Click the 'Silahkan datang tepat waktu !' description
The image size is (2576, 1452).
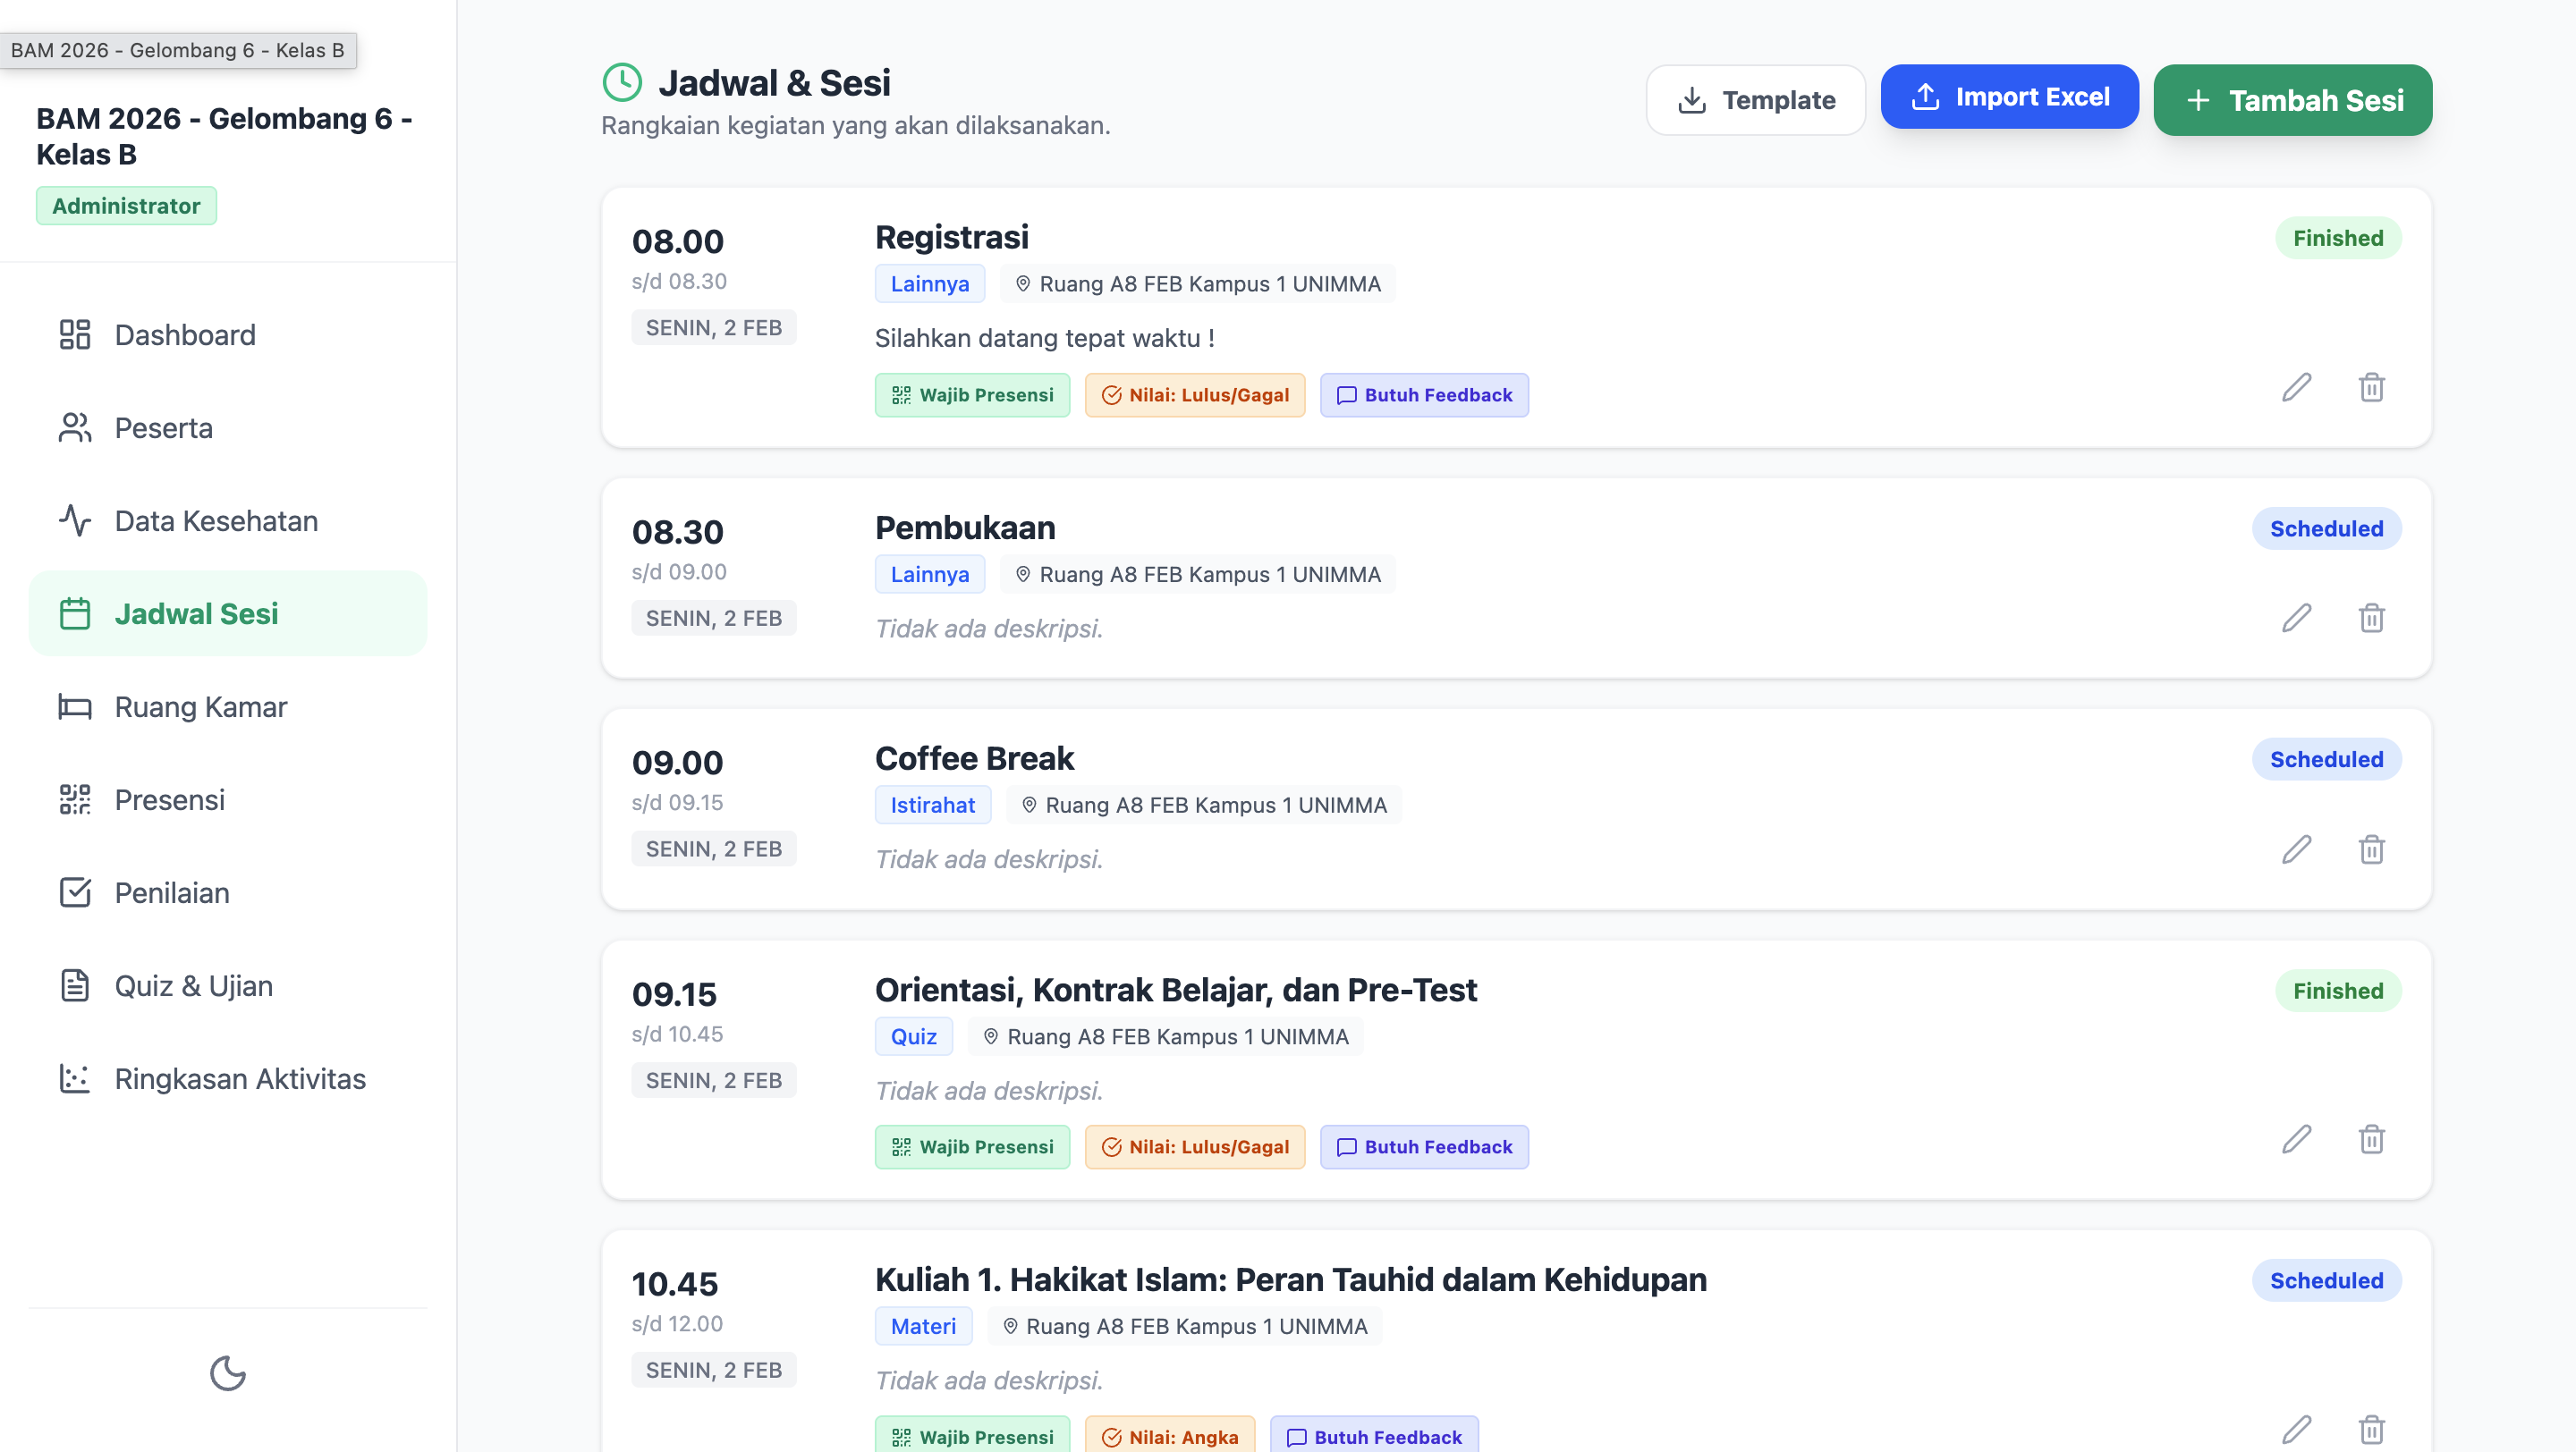coord(1045,338)
